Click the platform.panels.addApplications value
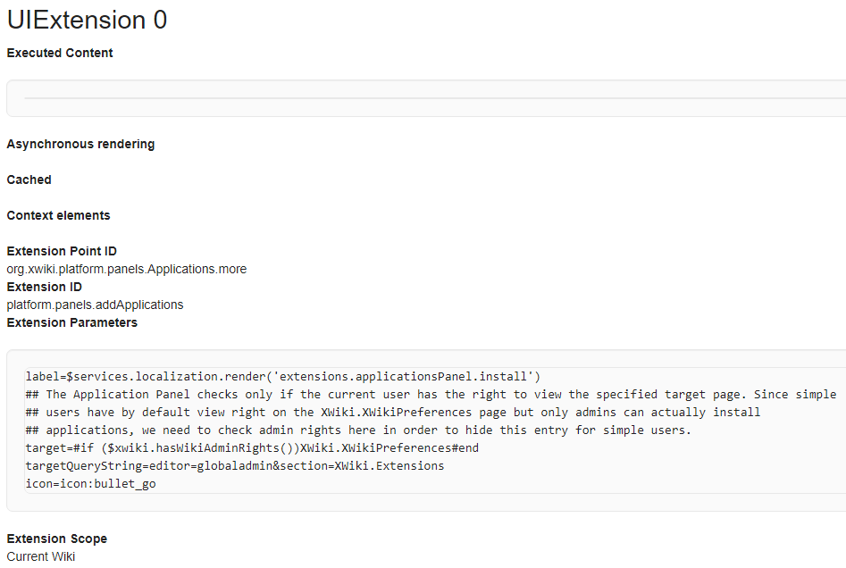846x568 pixels. pyautogui.click(x=95, y=305)
